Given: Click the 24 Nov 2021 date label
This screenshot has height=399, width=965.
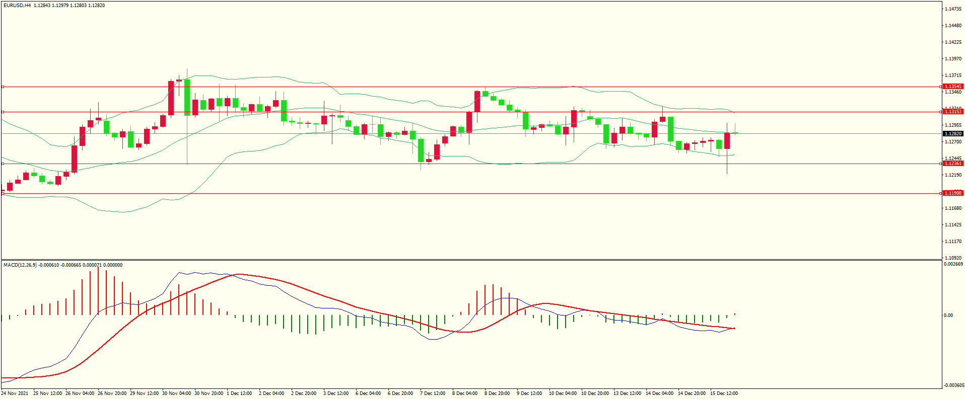Looking at the screenshot, I should coord(15,393).
